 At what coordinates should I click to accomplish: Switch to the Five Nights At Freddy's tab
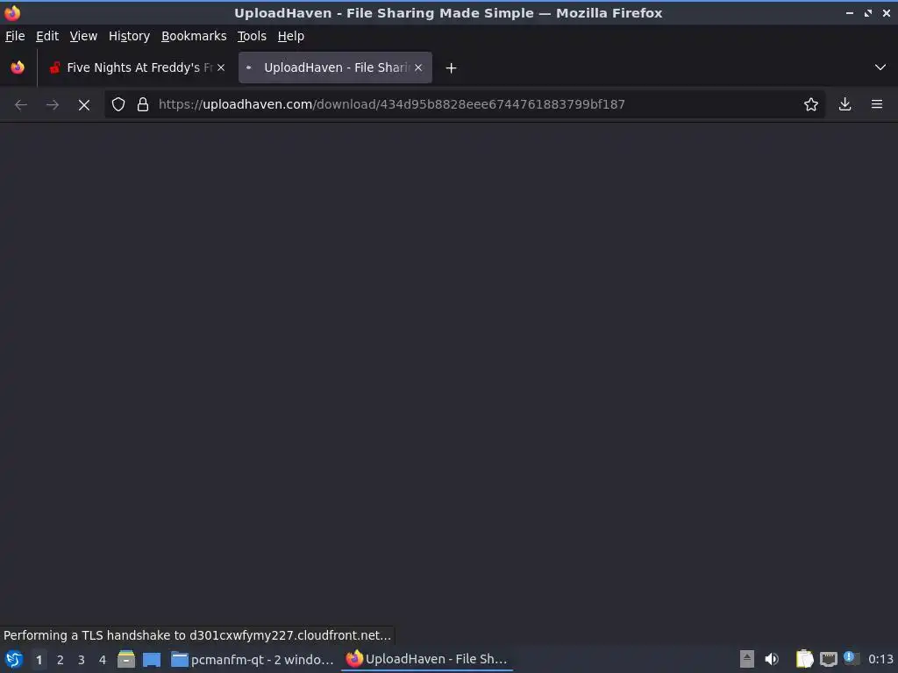[136, 67]
